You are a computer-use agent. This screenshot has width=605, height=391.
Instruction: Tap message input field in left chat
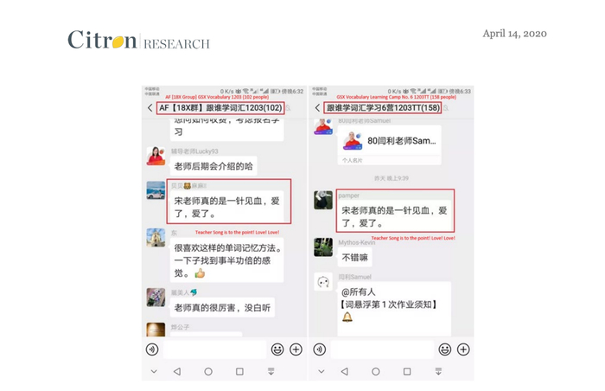[x=214, y=349]
